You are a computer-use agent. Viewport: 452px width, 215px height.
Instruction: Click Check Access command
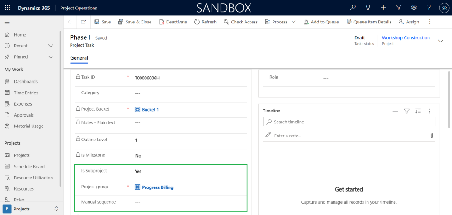coord(240,22)
